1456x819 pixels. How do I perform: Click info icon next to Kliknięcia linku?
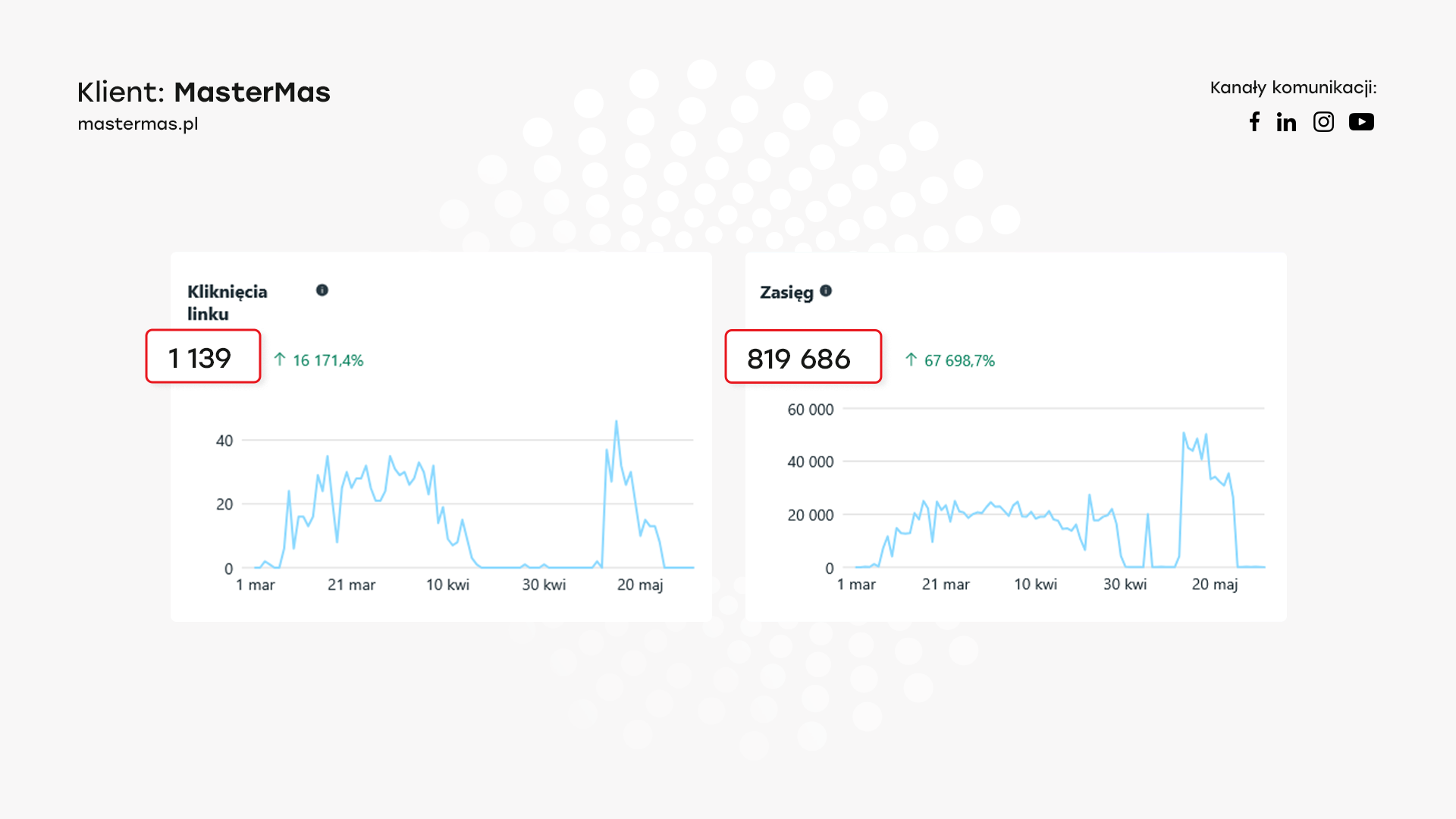(322, 290)
